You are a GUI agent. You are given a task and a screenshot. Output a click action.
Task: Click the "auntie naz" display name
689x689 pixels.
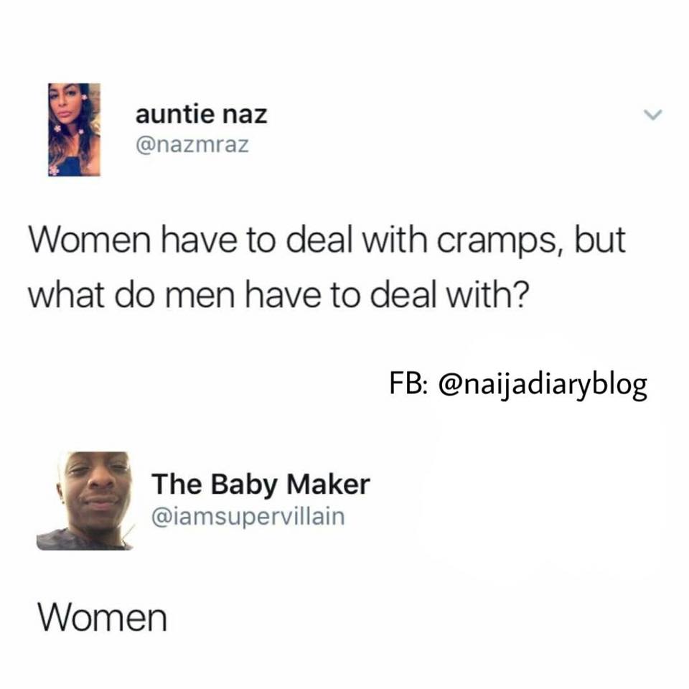coord(201,114)
